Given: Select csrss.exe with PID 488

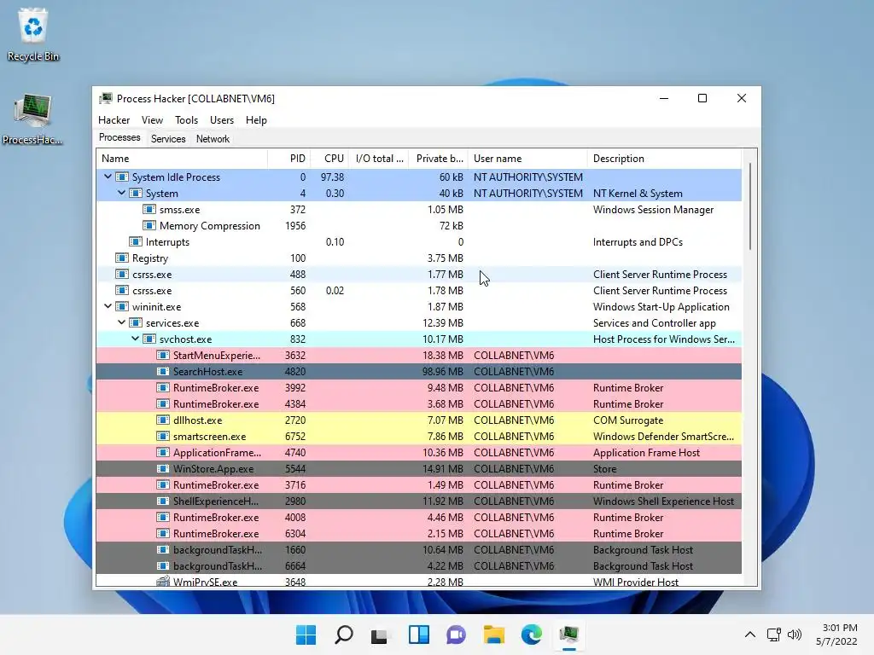Looking at the screenshot, I should 419,274.
